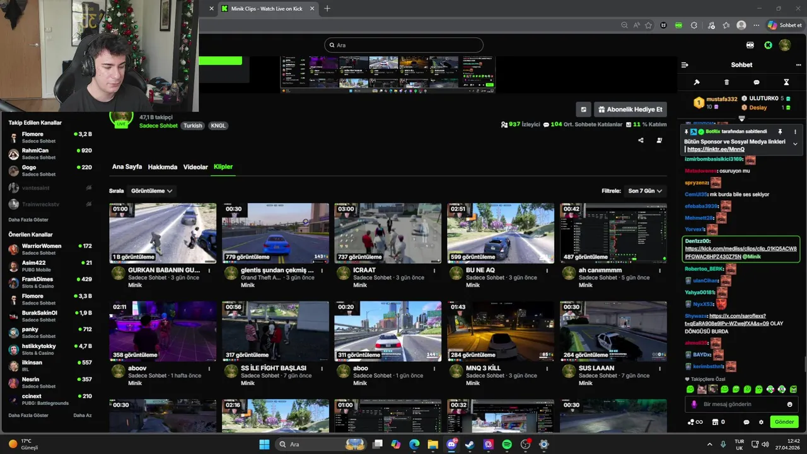Click 'Daha Fazla Göster' under followed channels
This screenshot has width=807, height=454.
[x=28, y=219]
